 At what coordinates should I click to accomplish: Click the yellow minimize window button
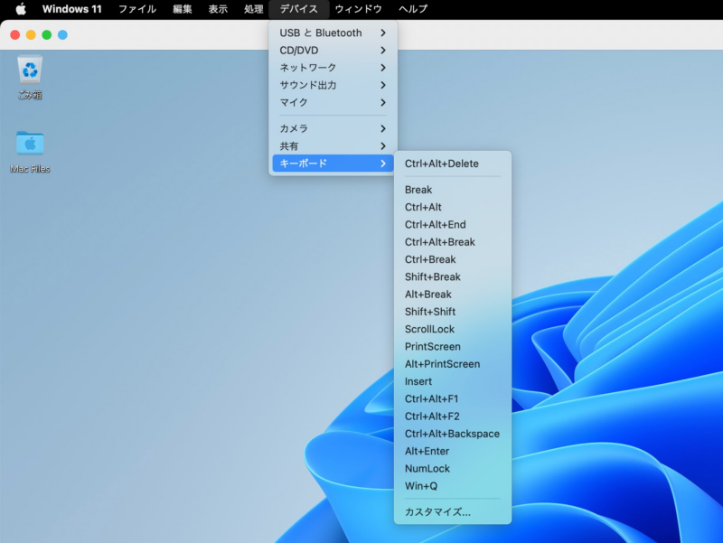point(31,35)
